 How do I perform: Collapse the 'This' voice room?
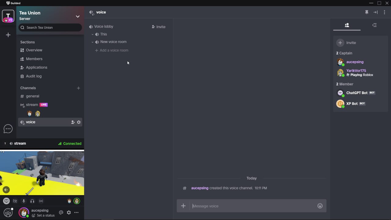(x=93, y=34)
